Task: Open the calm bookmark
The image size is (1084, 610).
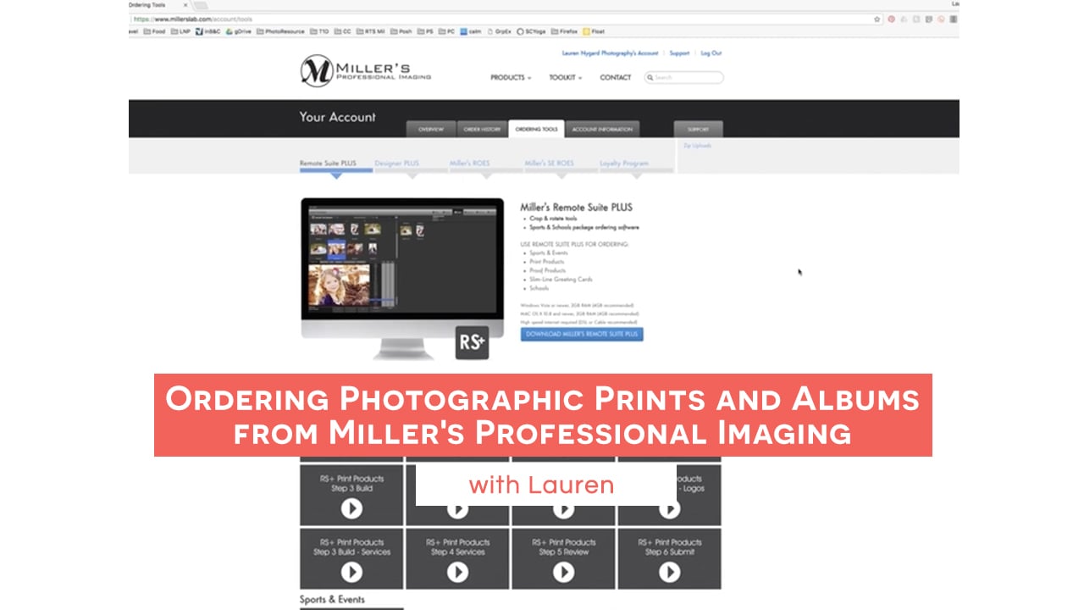Action: (471, 31)
